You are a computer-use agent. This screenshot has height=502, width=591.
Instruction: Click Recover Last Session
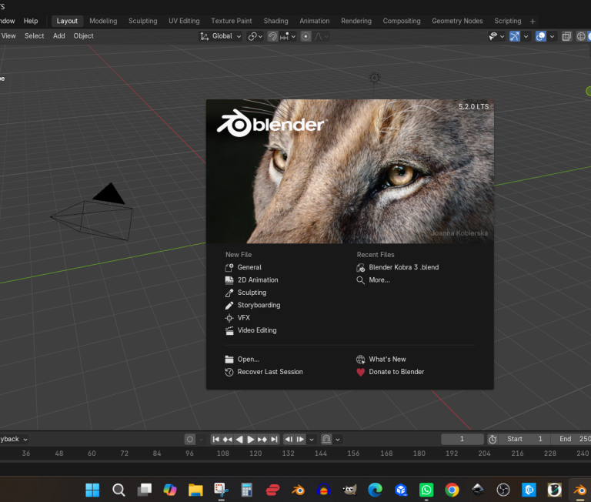tap(264, 372)
